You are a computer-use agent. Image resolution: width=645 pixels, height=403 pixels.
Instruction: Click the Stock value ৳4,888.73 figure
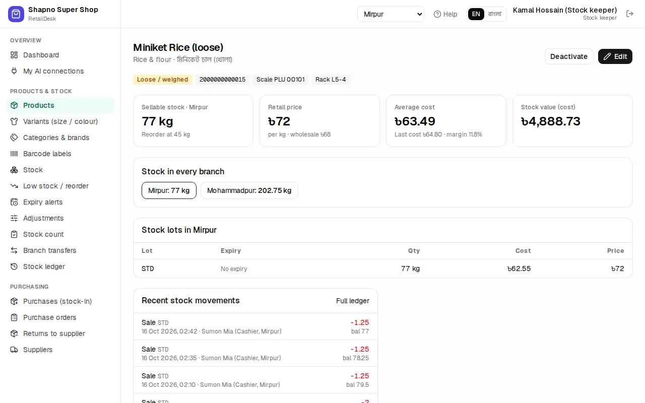551,121
